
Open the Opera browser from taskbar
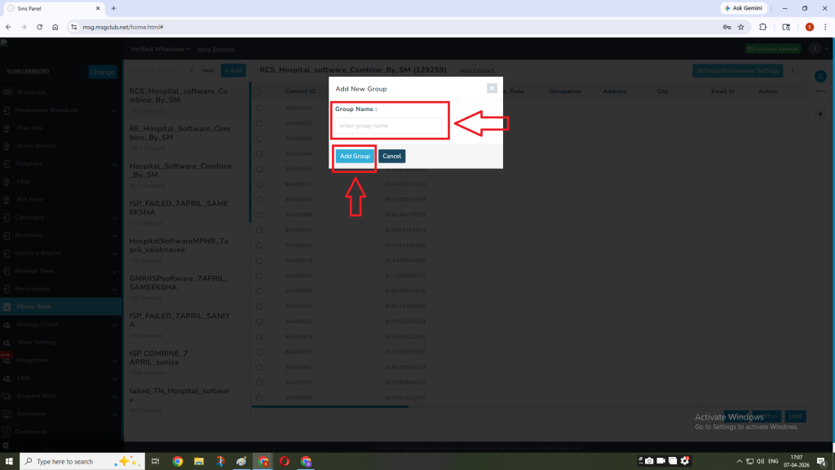[x=284, y=461]
